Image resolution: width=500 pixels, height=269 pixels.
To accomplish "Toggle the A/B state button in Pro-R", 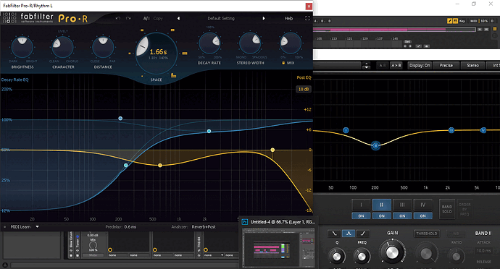I will pyautogui.click(x=146, y=19).
